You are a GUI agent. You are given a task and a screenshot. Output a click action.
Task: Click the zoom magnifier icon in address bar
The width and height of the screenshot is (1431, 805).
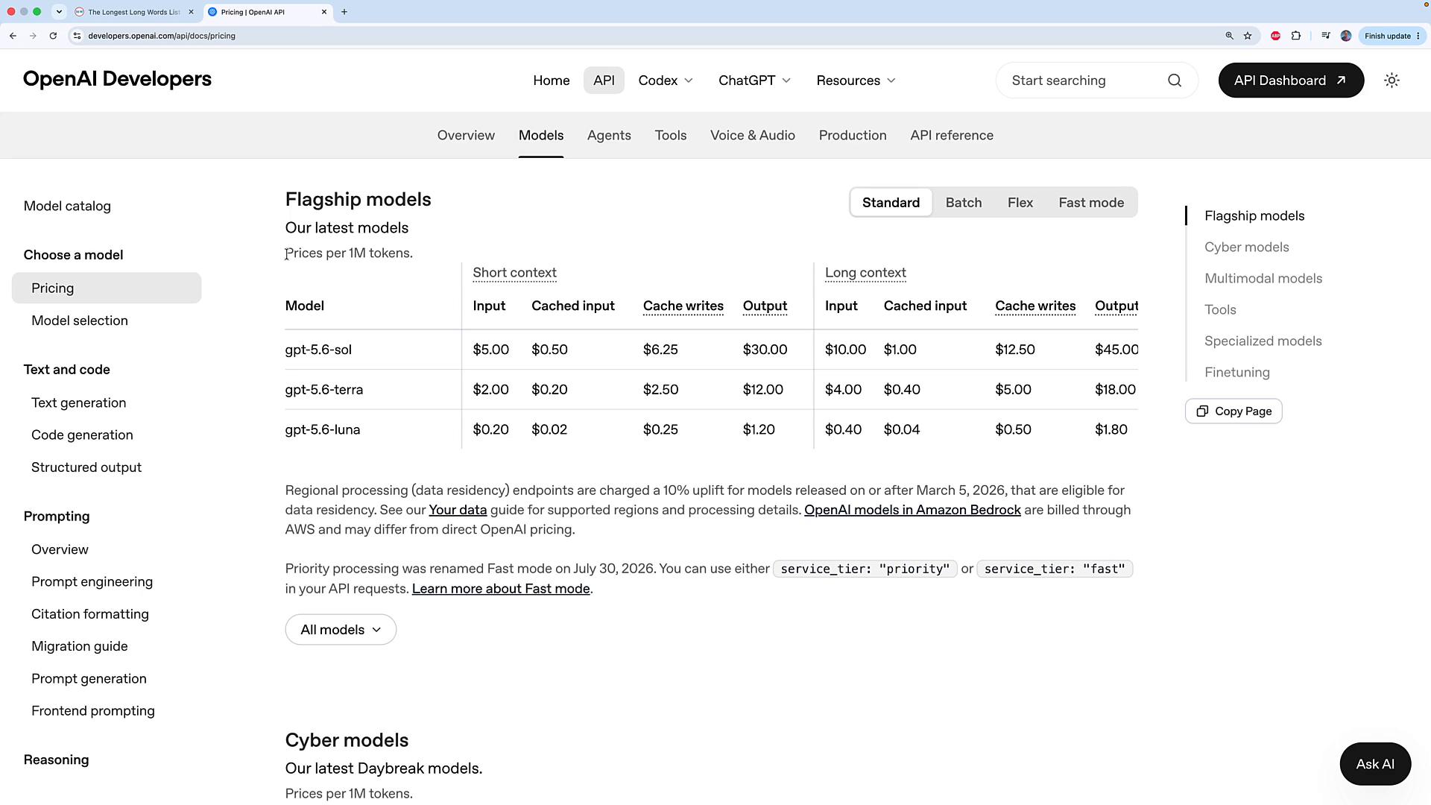click(x=1229, y=36)
